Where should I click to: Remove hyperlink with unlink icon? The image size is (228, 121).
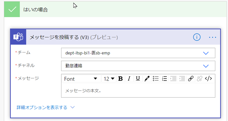(200, 79)
